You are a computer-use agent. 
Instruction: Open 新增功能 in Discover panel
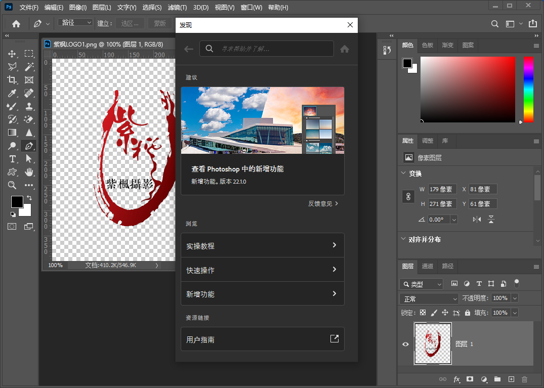[263, 294]
